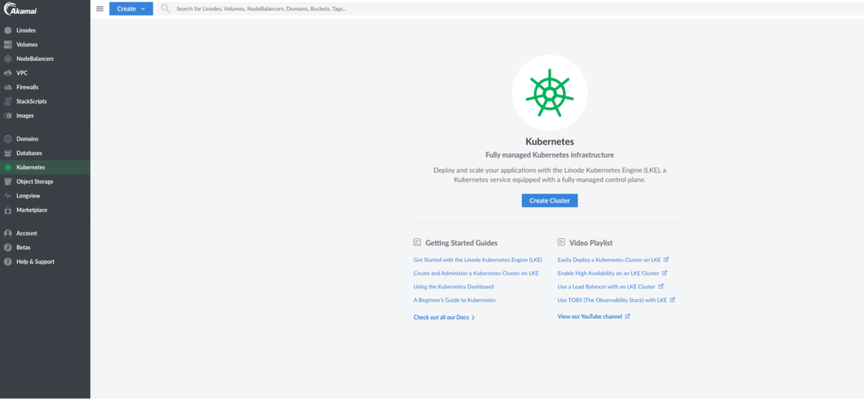Open Using the Kubernetes Dashboard guide
864x399 pixels.
(453, 287)
